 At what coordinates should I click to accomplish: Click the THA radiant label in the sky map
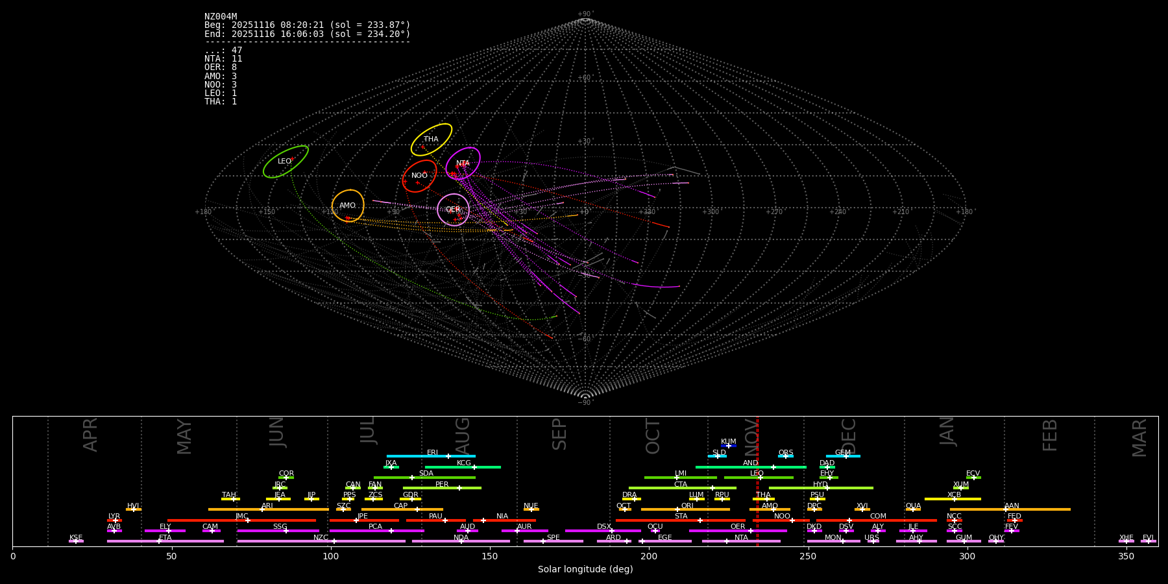[x=431, y=140]
